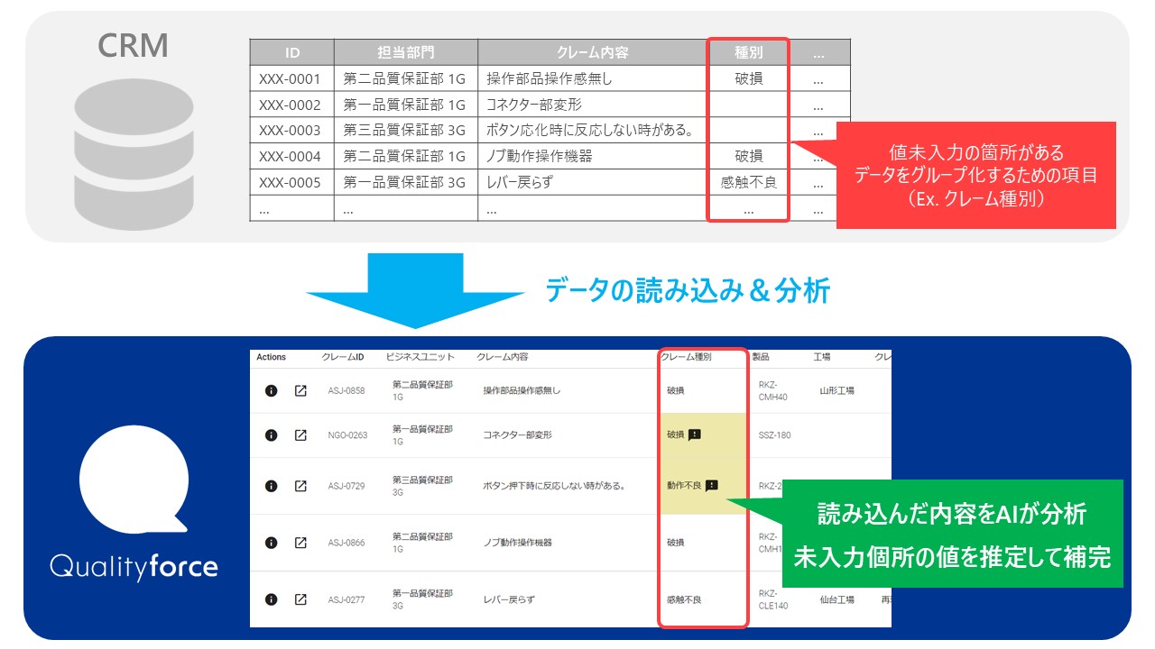
Task: Click the comment icon next to 動作不良
Action: [x=712, y=486]
